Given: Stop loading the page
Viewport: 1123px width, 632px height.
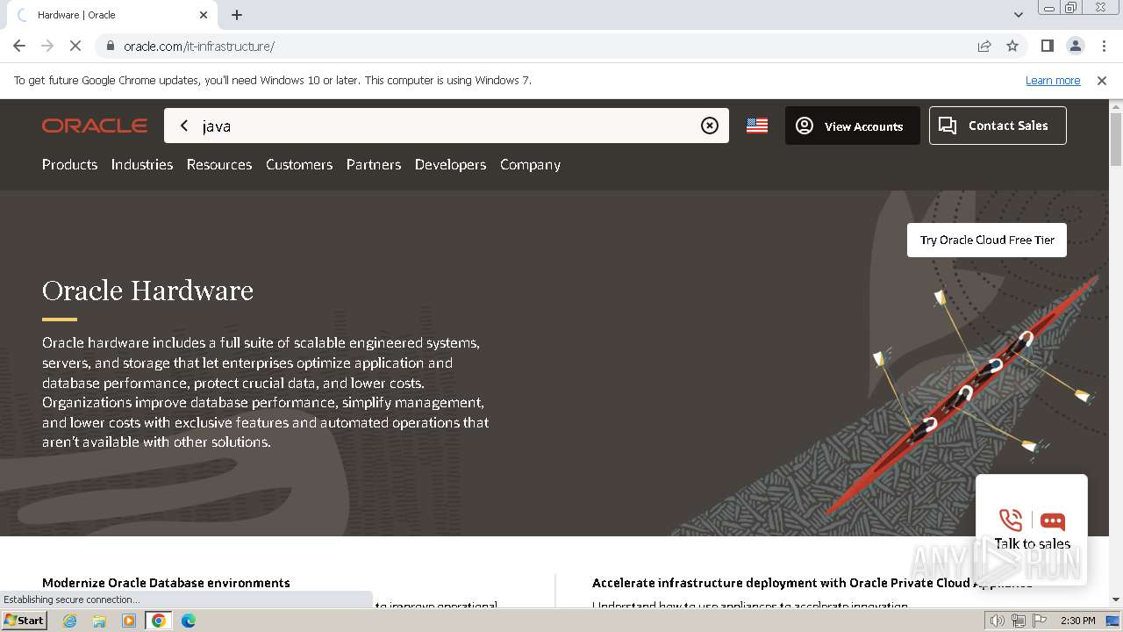Looking at the screenshot, I should pyautogui.click(x=75, y=46).
